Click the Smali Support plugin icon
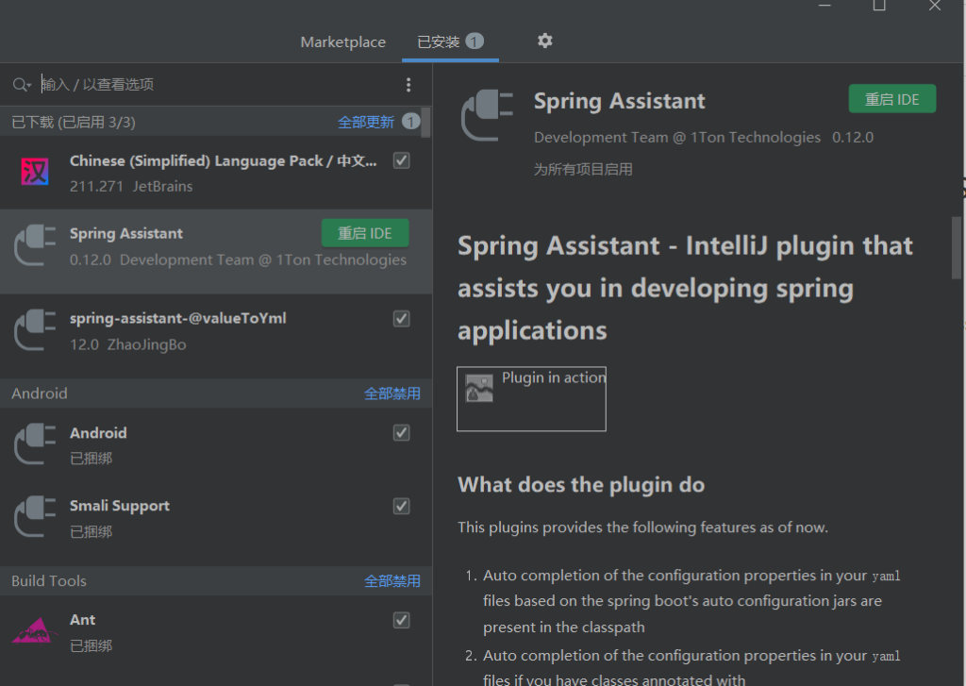966x686 pixels. (x=35, y=517)
